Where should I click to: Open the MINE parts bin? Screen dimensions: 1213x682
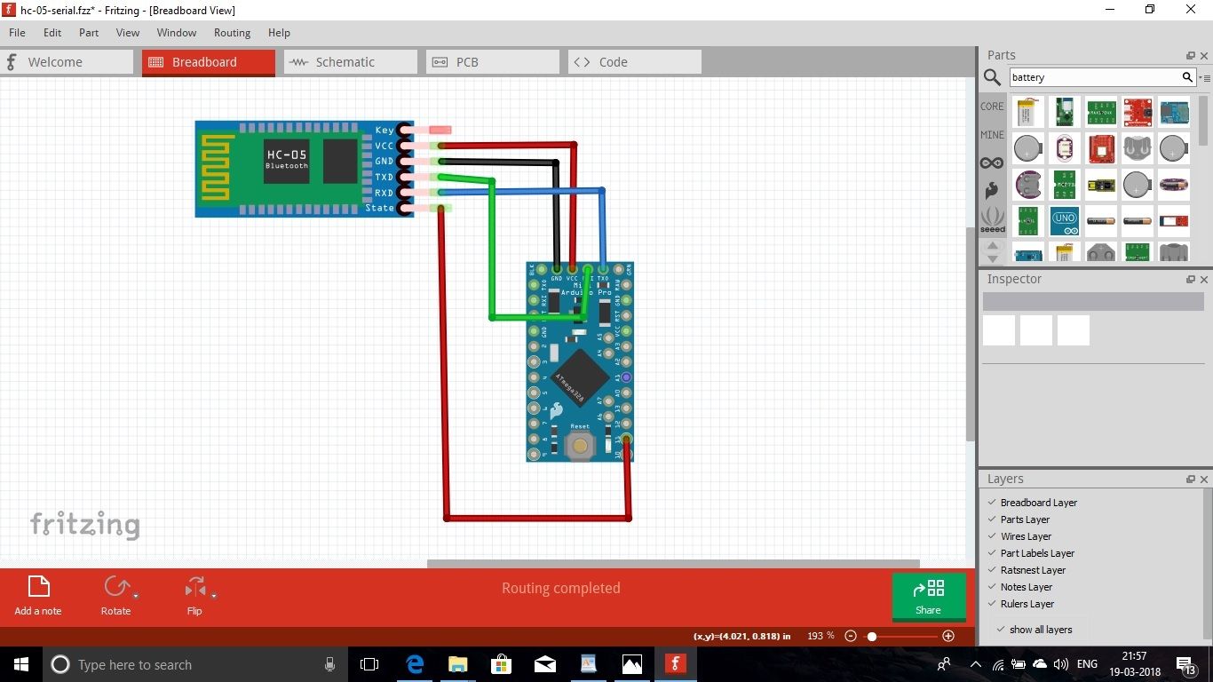(x=992, y=134)
